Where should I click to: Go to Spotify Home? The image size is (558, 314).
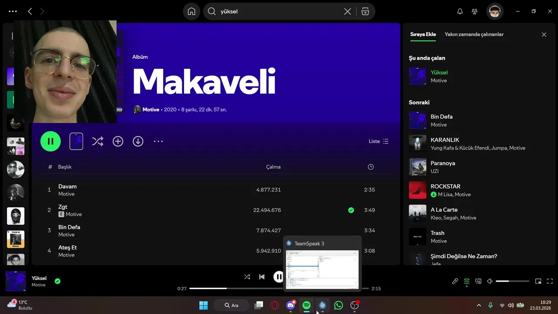click(191, 11)
